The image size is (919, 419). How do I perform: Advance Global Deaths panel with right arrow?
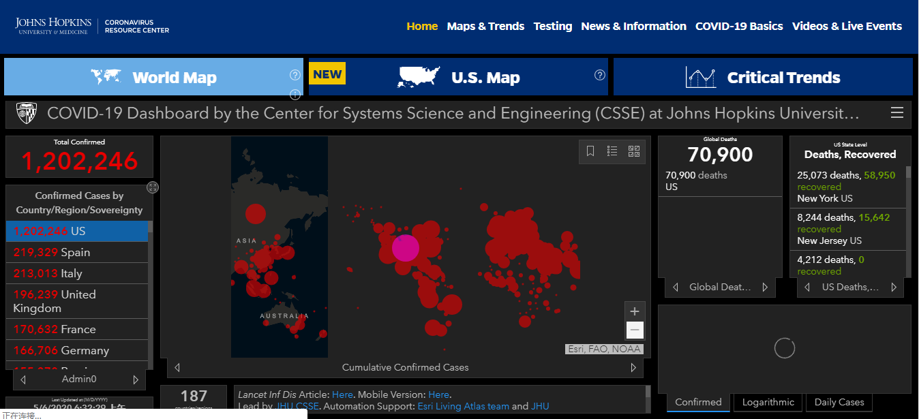[x=765, y=288]
